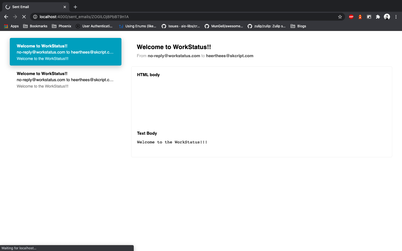Open the User Authentication bookmark
This screenshot has height=251, width=402.
[94, 26]
